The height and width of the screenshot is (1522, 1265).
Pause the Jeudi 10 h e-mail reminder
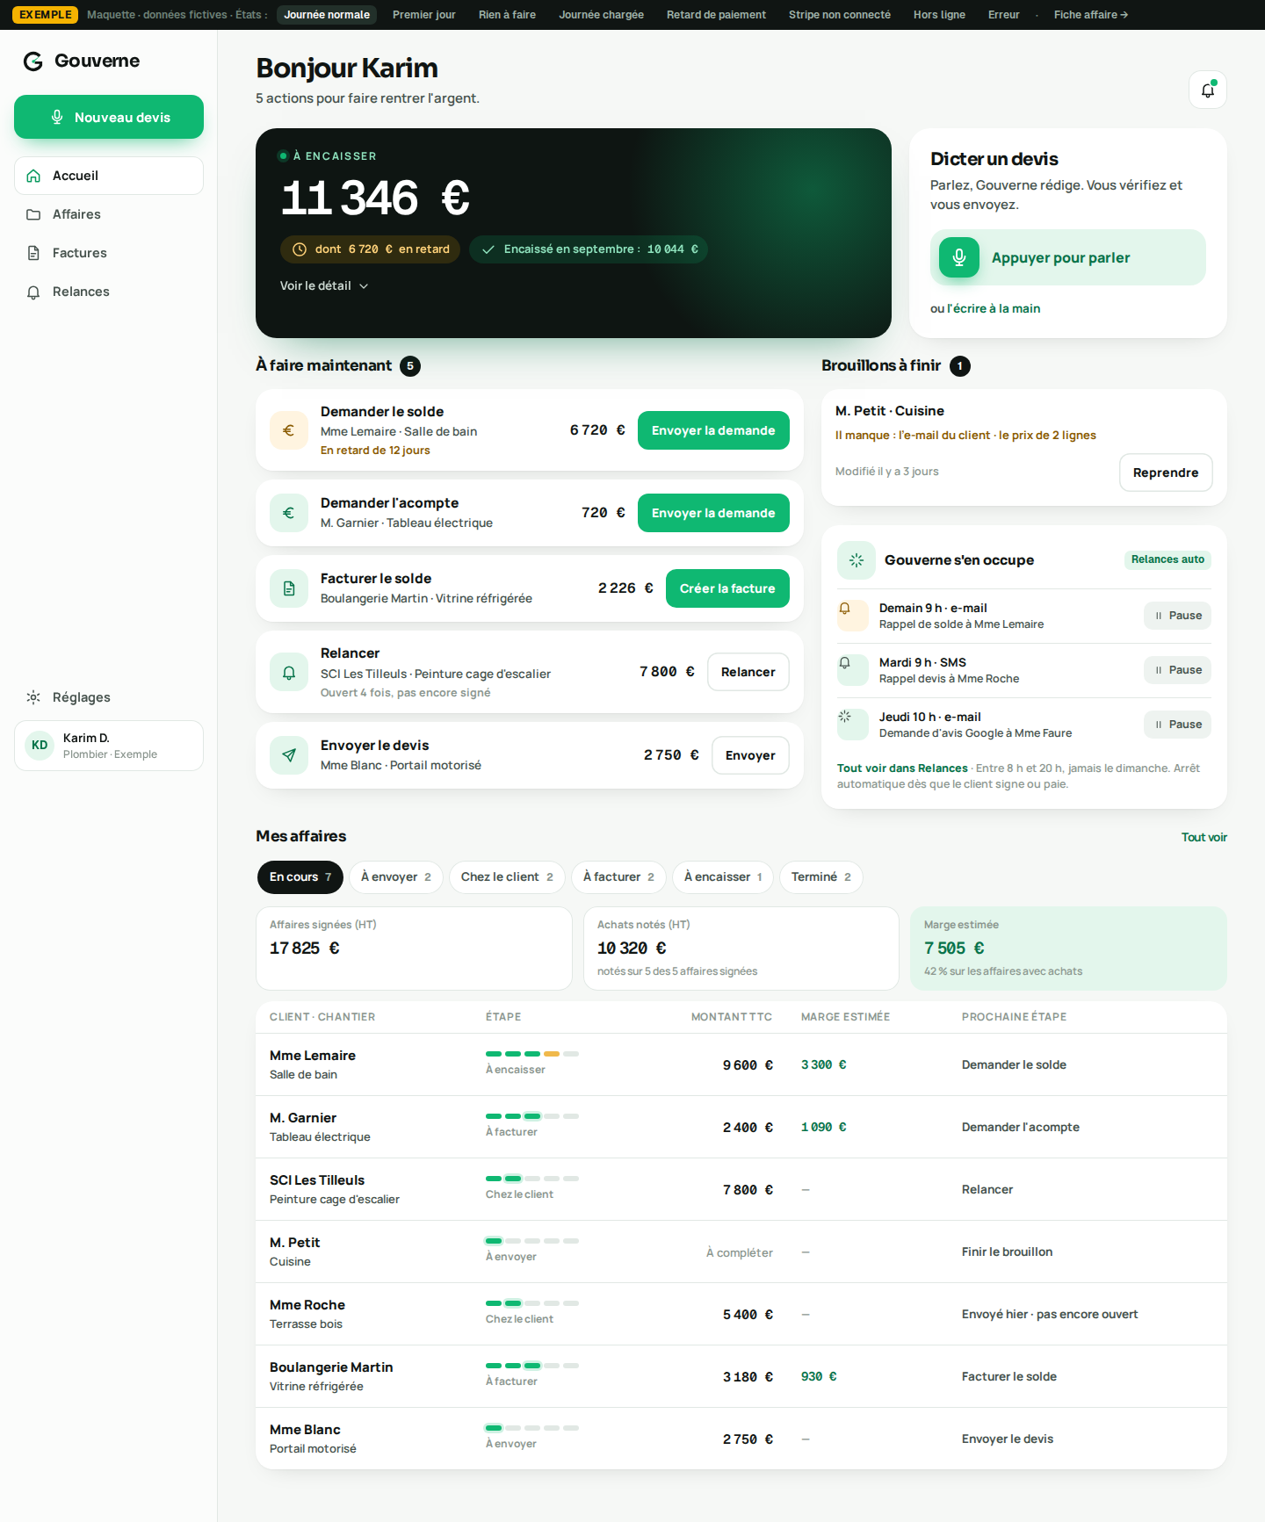coord(1177,725)
